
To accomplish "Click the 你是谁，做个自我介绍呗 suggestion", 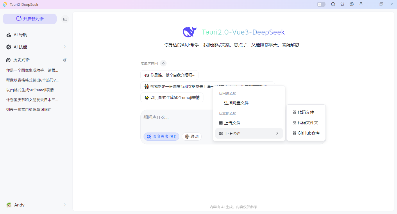I will (169, 75).
